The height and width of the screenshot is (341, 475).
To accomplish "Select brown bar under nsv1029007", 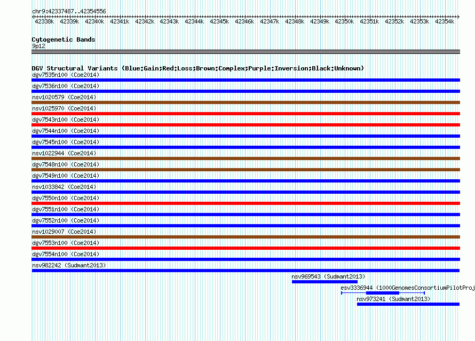I will click(x=246, y=237).
